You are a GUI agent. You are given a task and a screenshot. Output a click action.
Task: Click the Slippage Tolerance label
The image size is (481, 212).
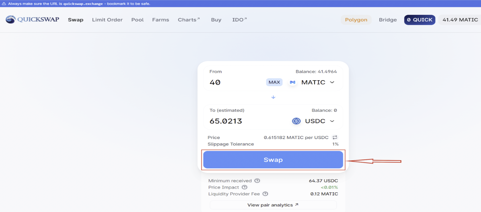coord(231,144)
